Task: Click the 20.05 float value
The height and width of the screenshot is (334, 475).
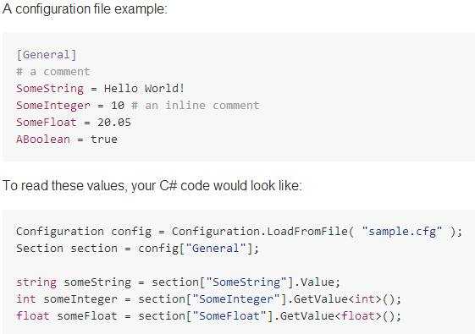Action: tap(114, 123)
